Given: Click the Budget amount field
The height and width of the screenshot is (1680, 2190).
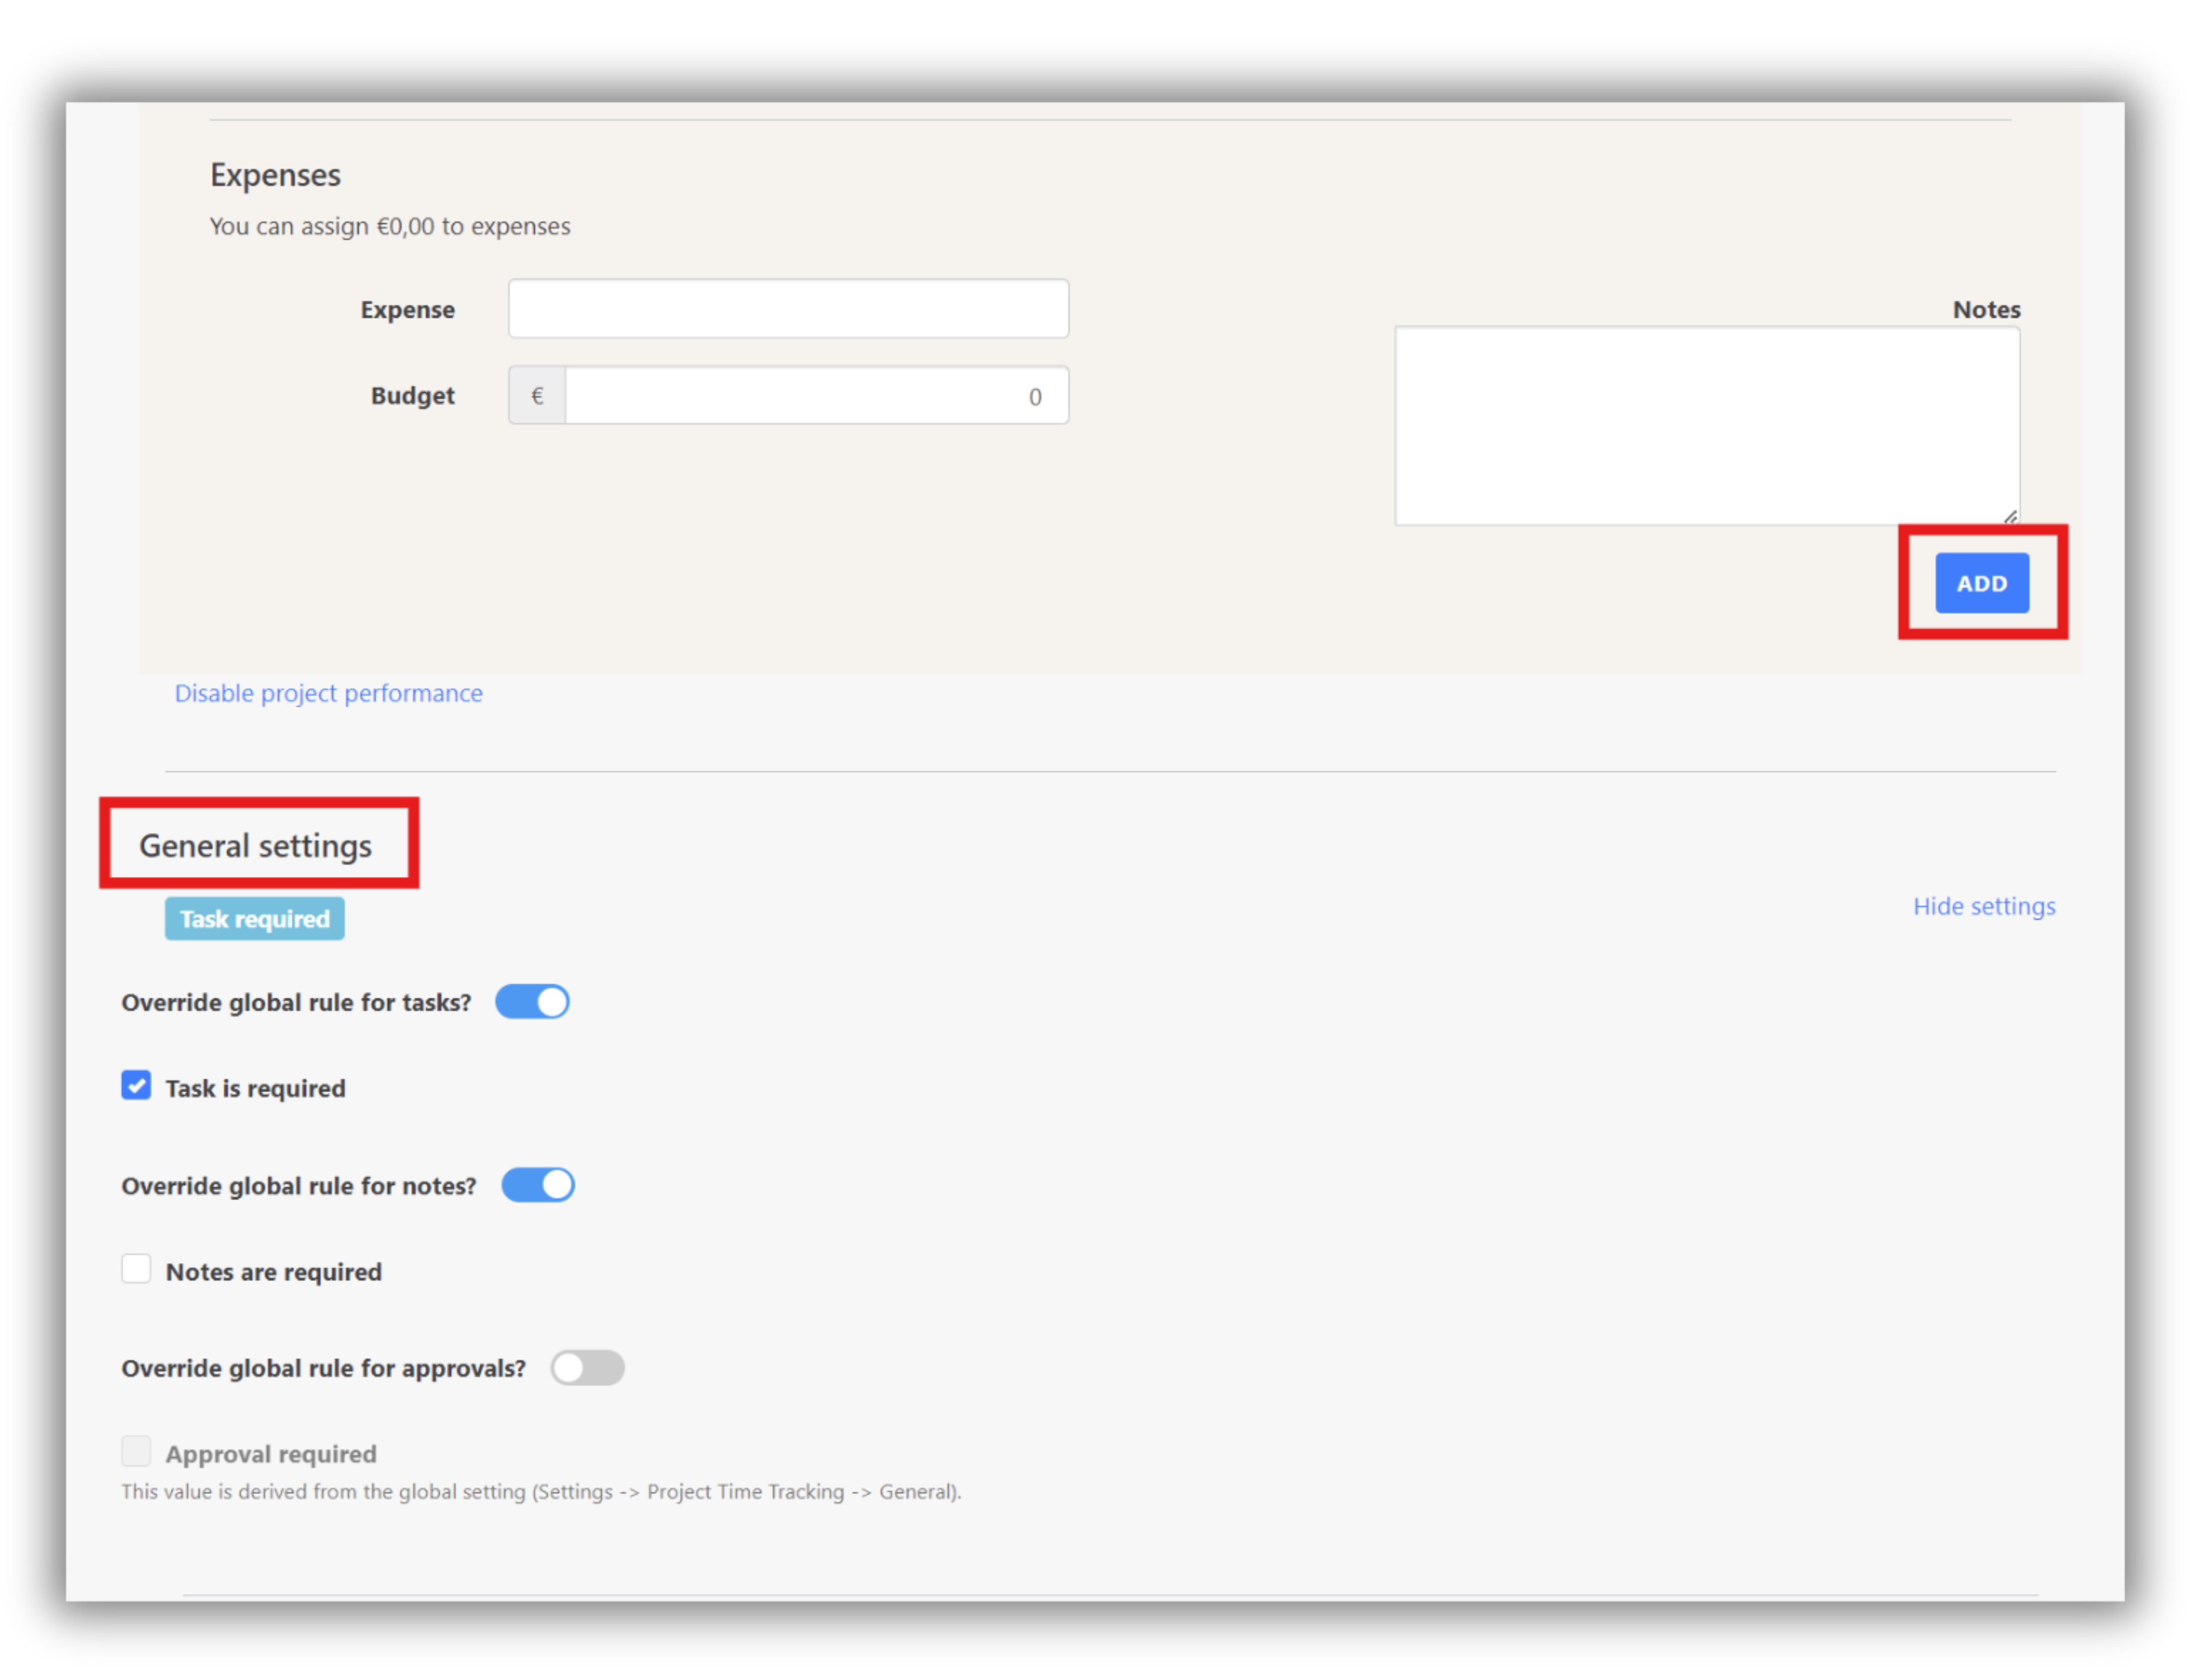Looking at the screenshot, I should 815,395.
